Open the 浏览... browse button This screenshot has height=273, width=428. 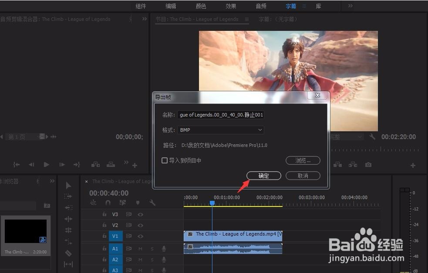click(x=303, y=160)
